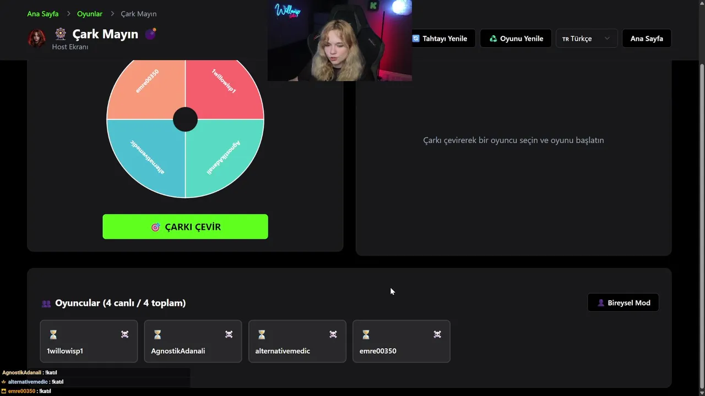Click Oyunu Yenile button
The image size is (705, 396).
[x=516, y=38]
